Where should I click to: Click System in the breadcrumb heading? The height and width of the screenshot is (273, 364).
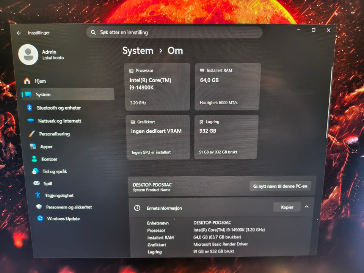[x=138, y=51]
